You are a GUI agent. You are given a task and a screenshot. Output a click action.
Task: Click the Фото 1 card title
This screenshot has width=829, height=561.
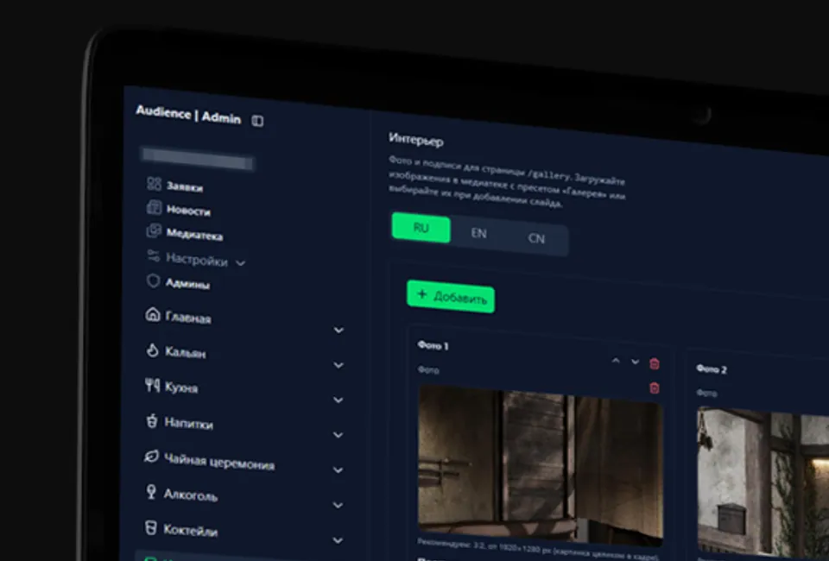coord(433,345)
